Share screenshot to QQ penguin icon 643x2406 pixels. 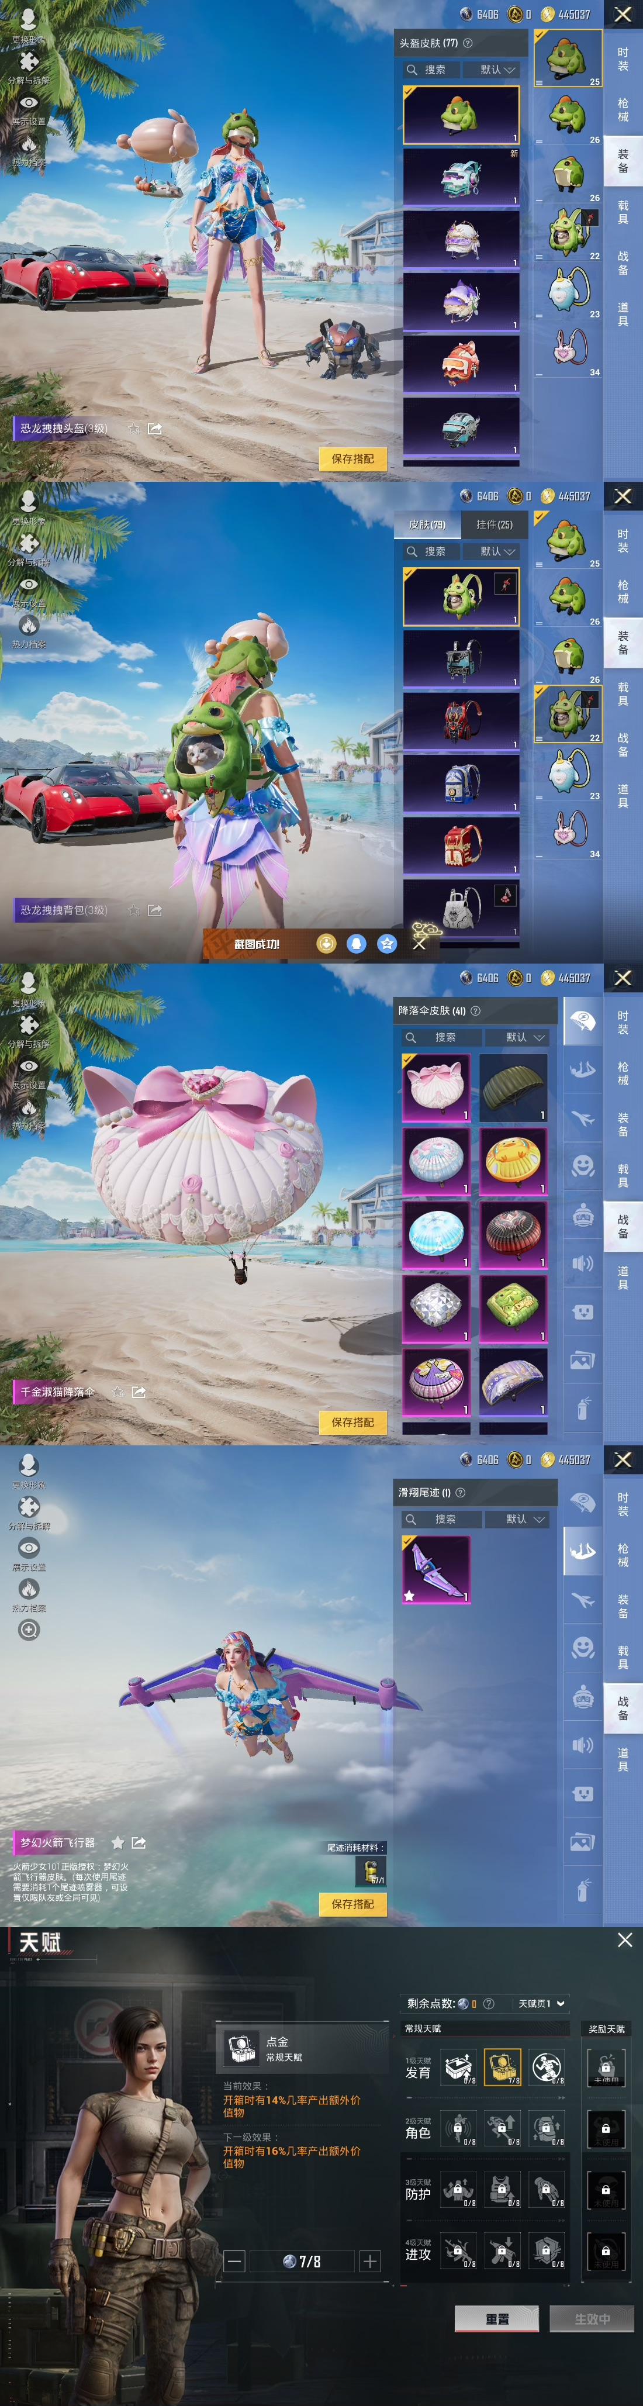pyautogui.click(x=357, y=943)
